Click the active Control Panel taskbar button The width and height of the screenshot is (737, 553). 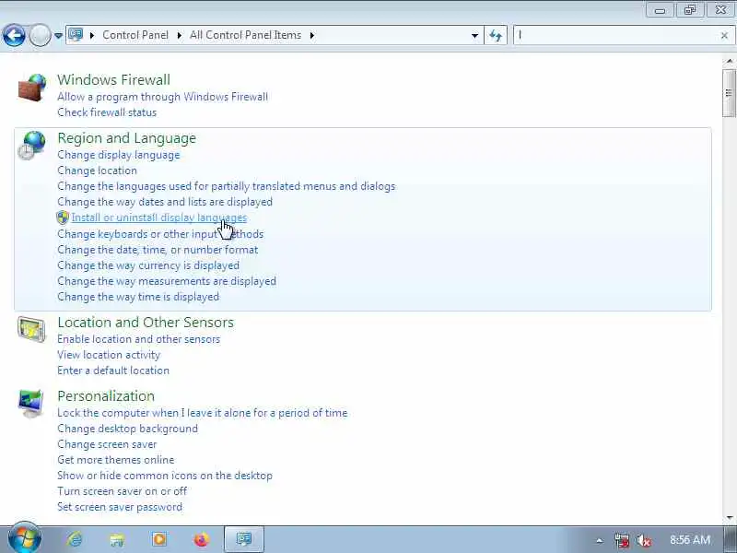(x=244, y=539)
